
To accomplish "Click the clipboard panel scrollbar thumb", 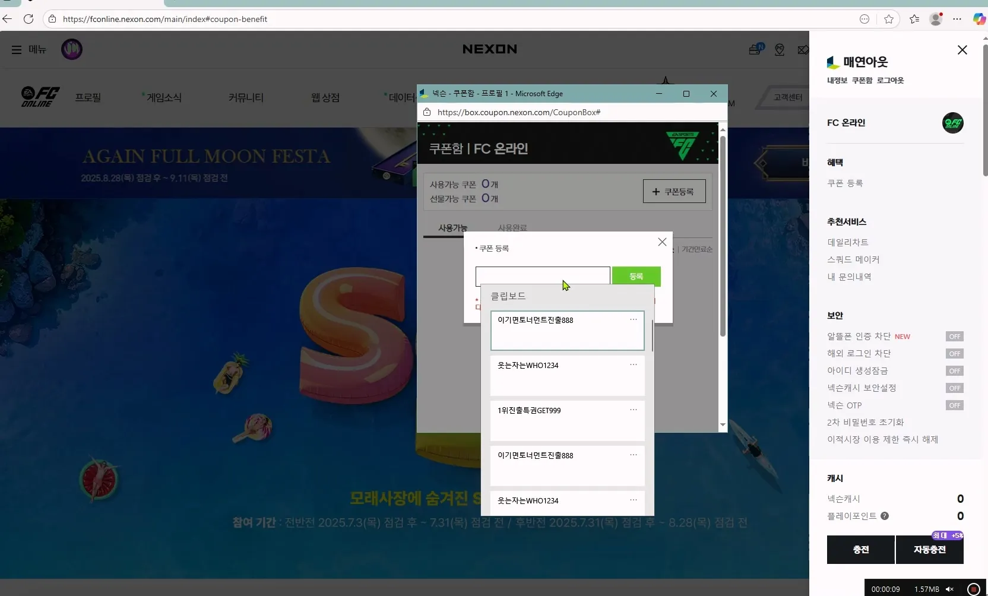I will [x=652, y=335].
